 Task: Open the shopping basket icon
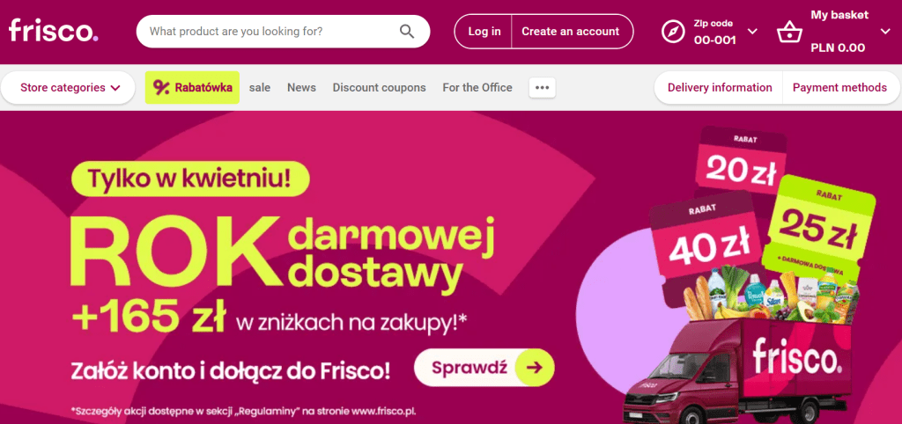(x=788, y=32)
